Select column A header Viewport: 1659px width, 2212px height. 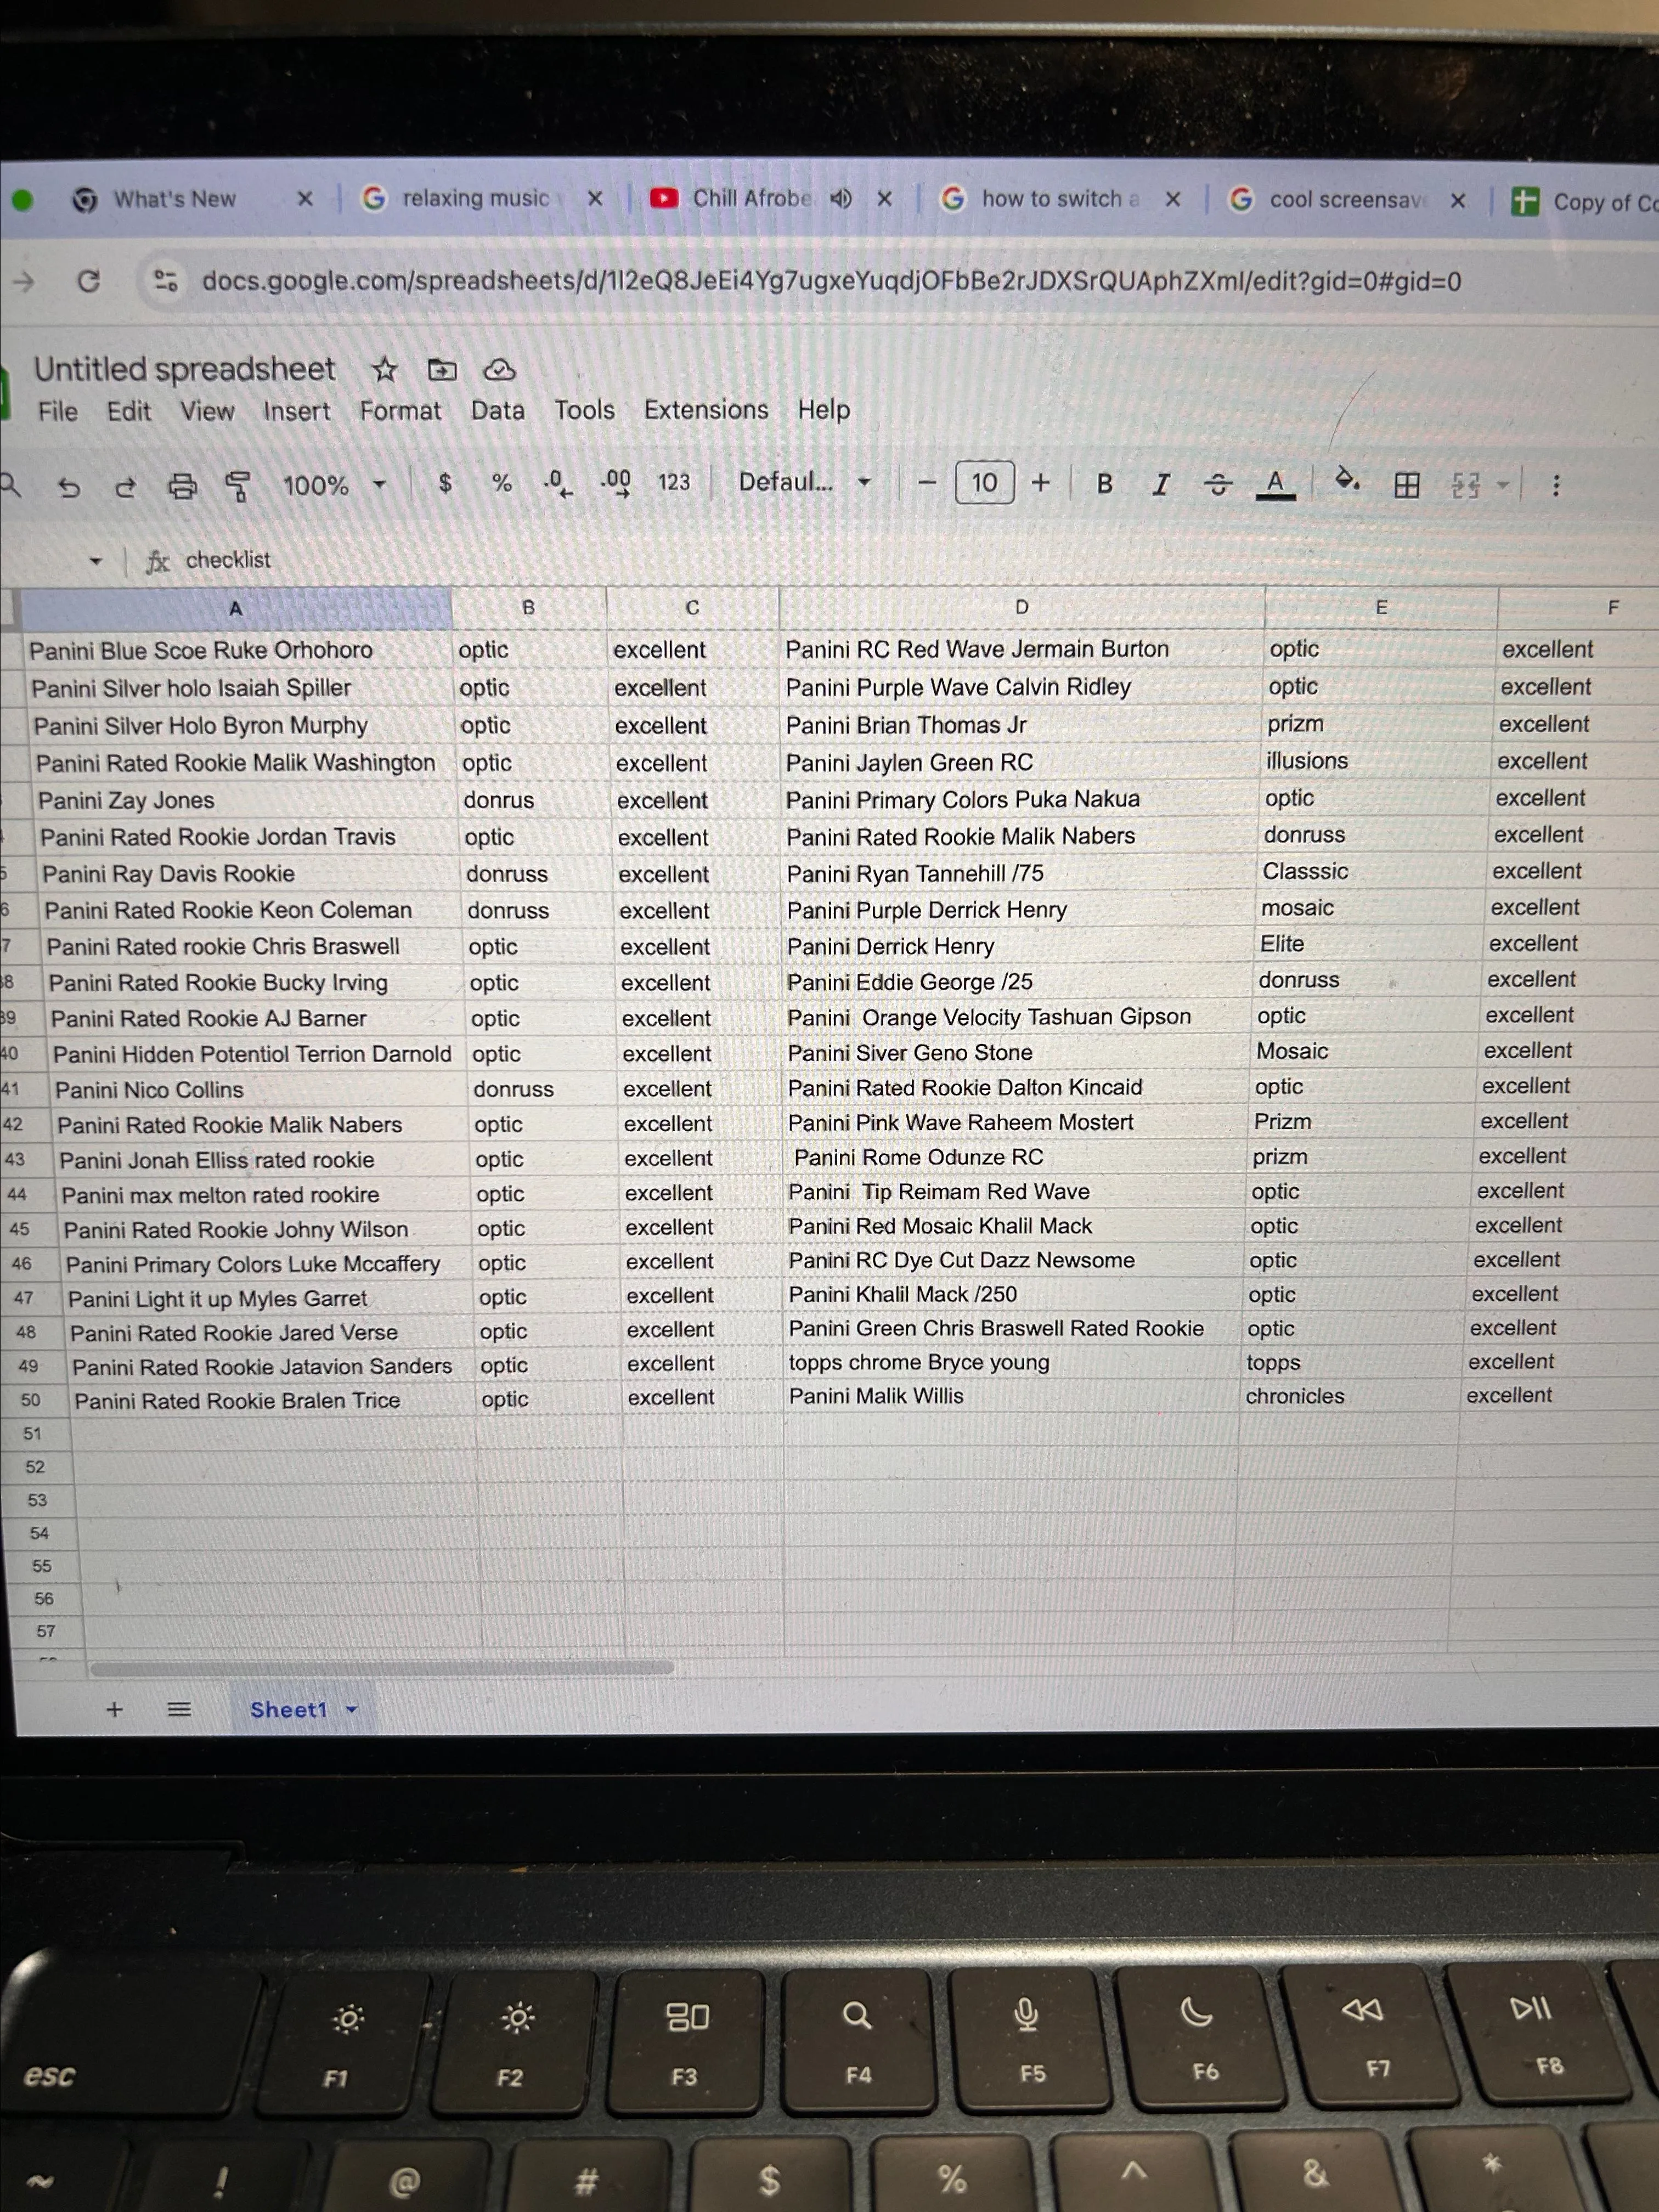click(236, 608)
